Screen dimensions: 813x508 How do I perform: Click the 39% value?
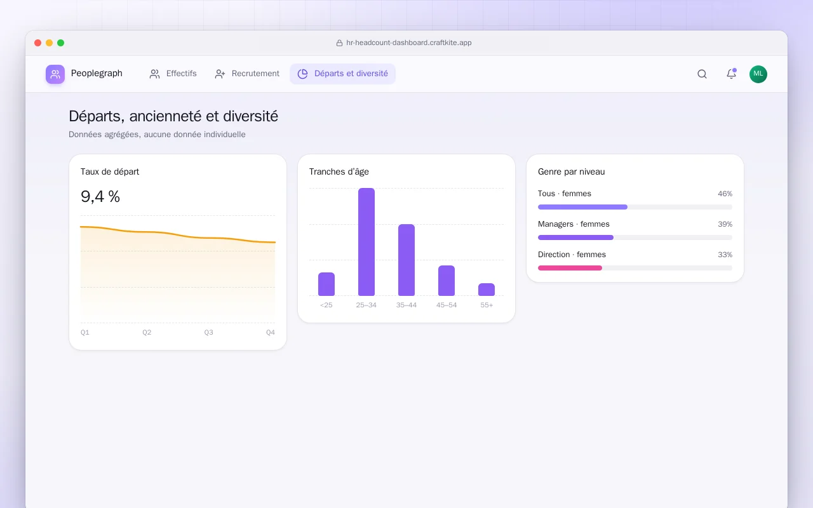(x=725, y=224)
